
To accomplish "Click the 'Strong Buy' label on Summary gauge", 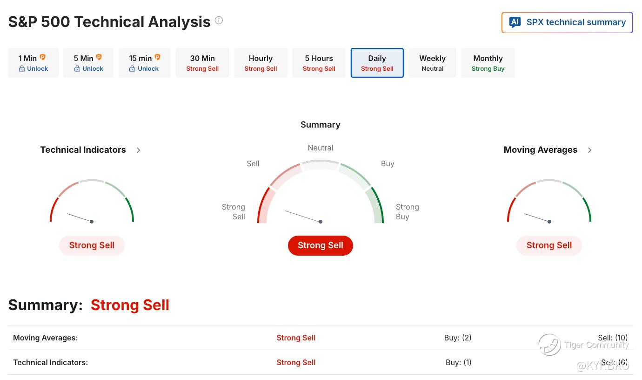I will pos(408,211).
